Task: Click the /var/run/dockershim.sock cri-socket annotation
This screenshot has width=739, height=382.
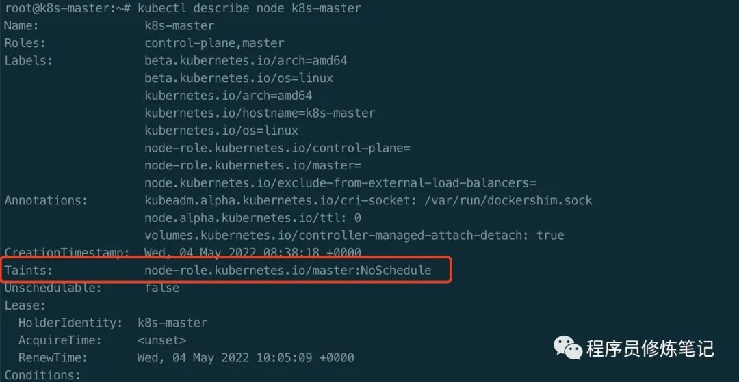Action: click(x=368, y=200)
